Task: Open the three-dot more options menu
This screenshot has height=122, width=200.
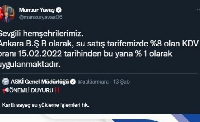Action: (x=198, y=10)
